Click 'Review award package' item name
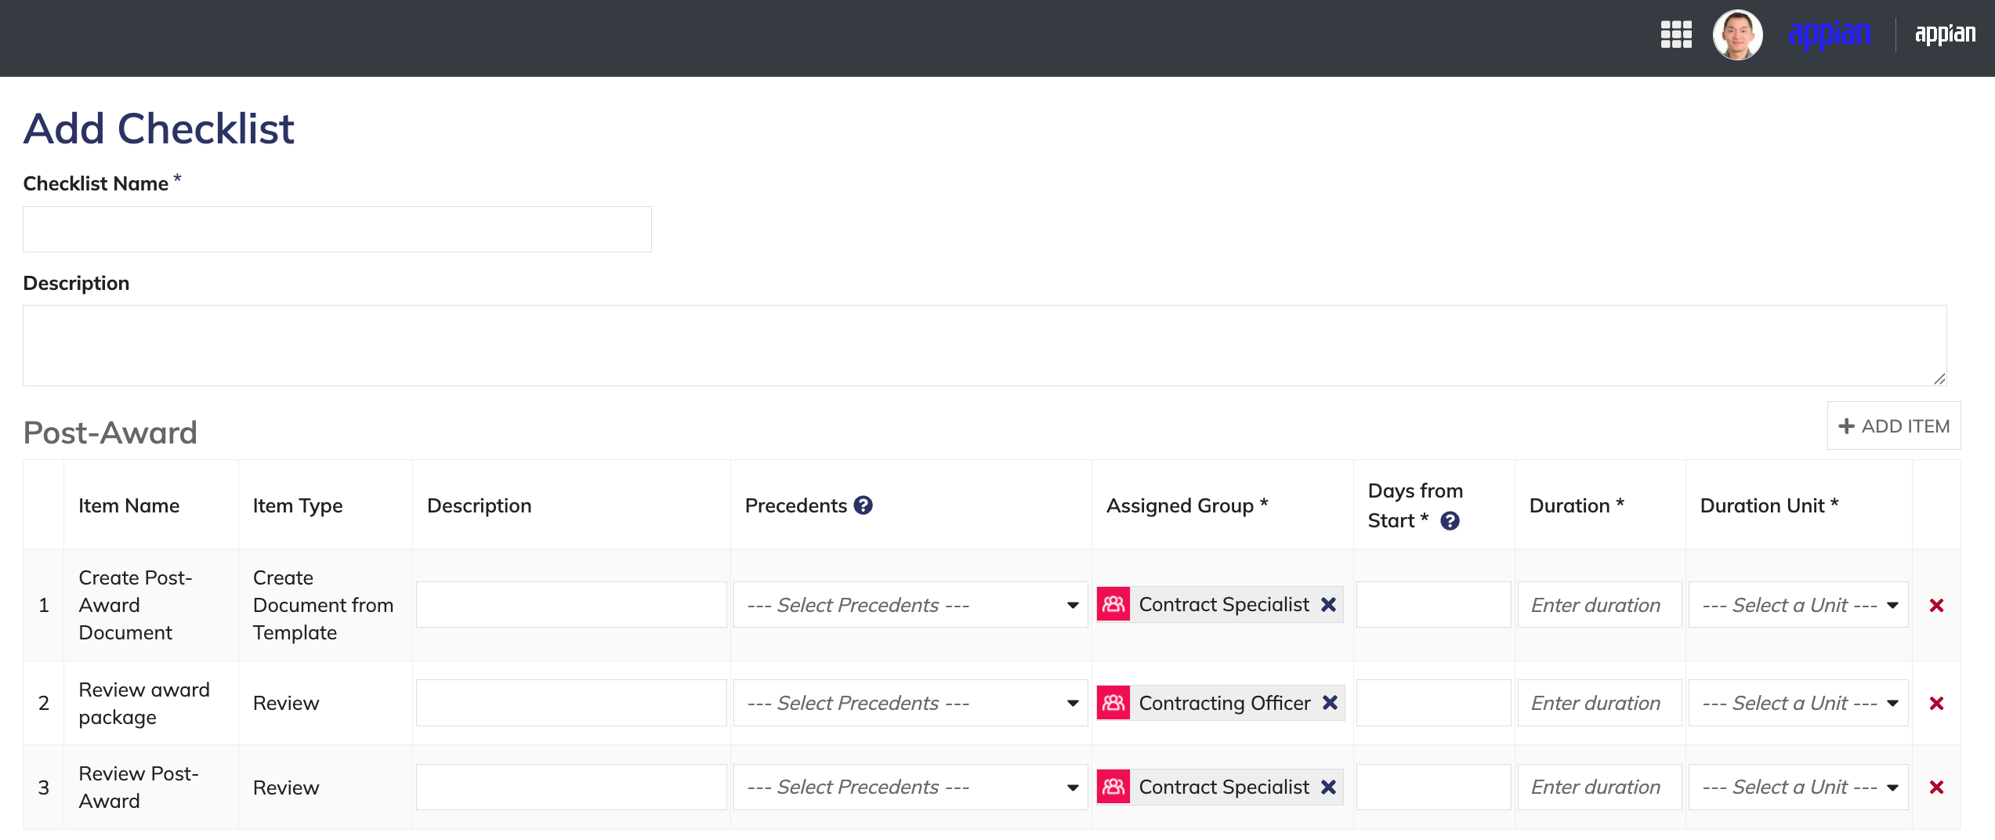Screen dimensions: 1995x840 tap(144, 703)
